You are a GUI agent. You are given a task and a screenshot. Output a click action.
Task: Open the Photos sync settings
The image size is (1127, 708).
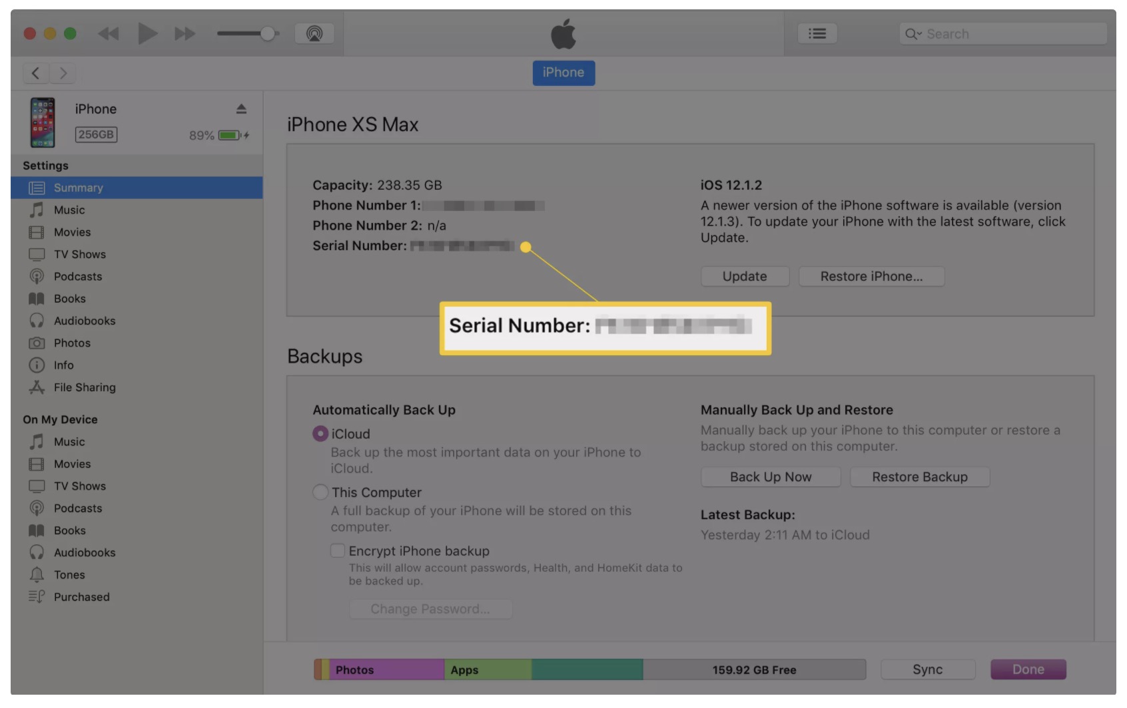[x=72, y=343]
